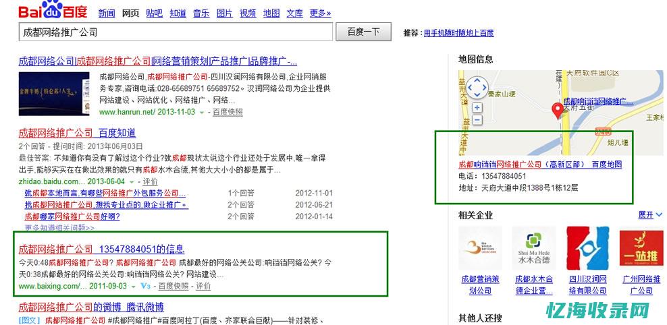Expand the arrow beside zhidao.baidu.com date
This screenshot has width=667, height=325.
[132, 182]
